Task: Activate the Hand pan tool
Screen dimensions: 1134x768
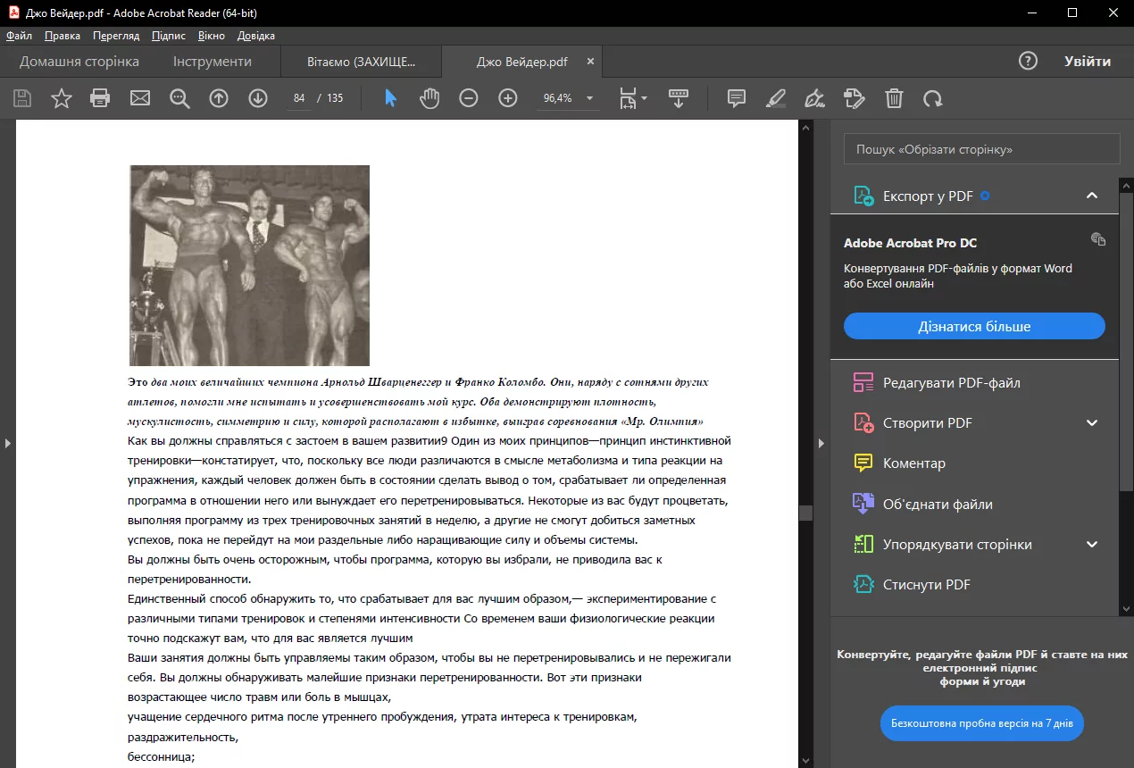Action: click(x=429, y=98)
